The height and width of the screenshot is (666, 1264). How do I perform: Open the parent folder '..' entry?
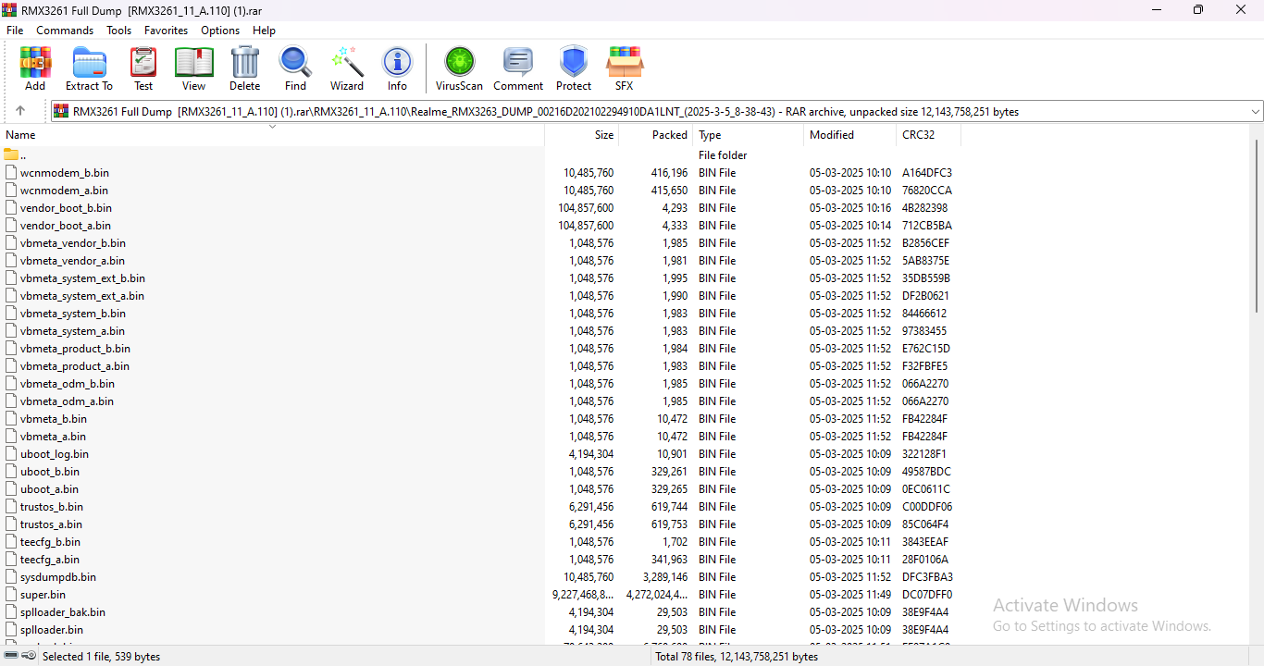(x=23, y=155)
